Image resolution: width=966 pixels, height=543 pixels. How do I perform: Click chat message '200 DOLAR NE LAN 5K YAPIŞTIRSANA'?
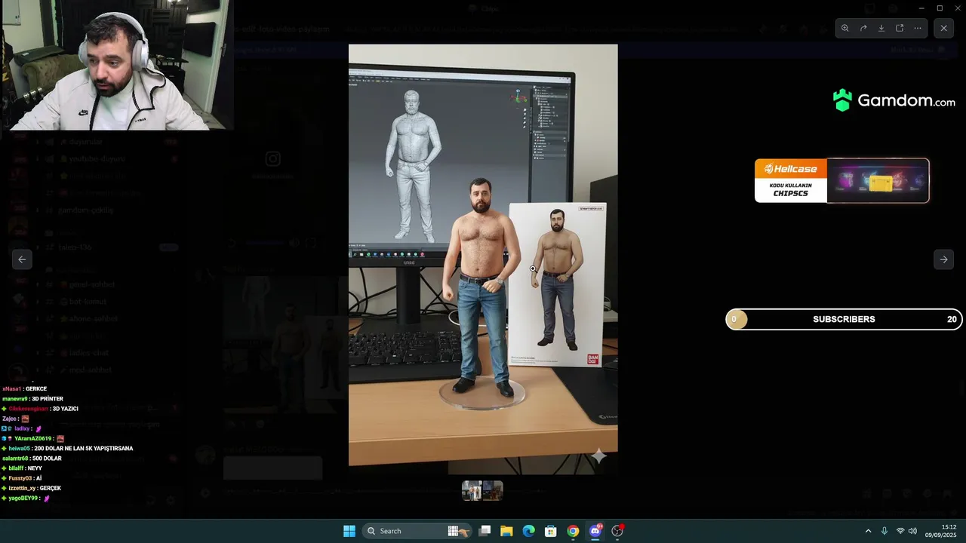(83, 449)
